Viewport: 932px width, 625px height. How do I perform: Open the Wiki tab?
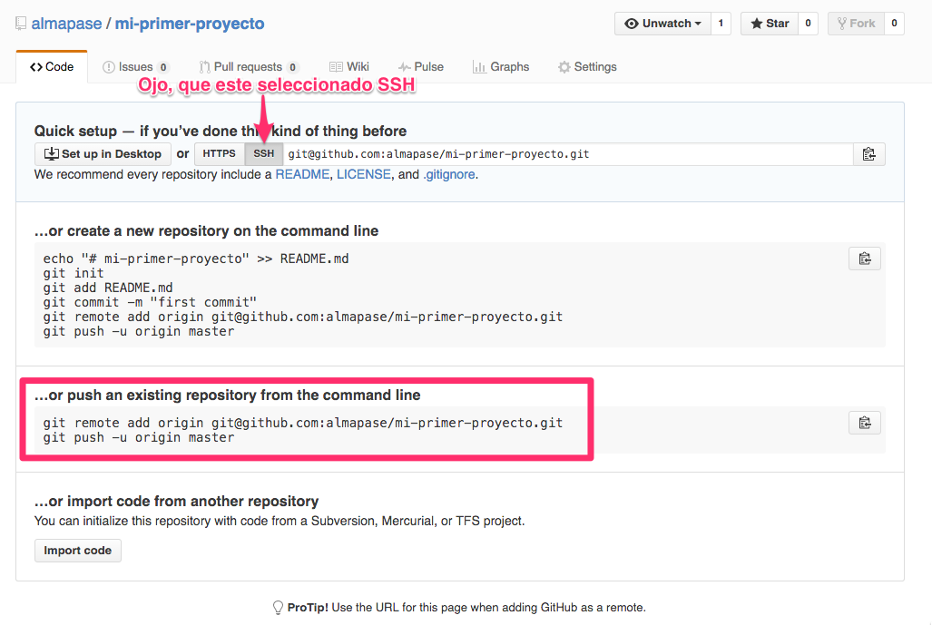pos(349,67)
